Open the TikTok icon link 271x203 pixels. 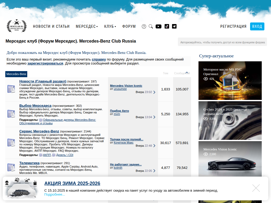167,26
